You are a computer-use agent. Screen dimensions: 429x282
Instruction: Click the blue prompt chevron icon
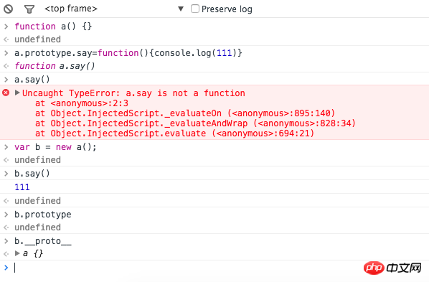(6, 268)
